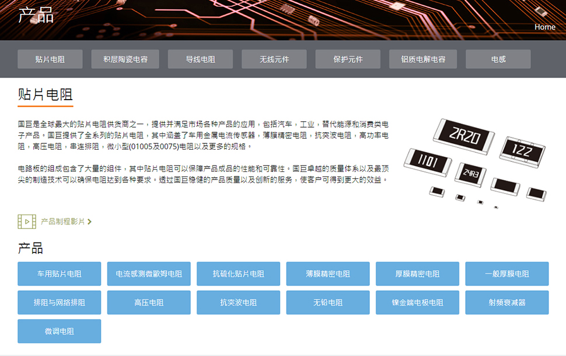566x356 pixels.
Task: Switch to the 铝质电解电容 tab
Action: coord(423,59)
